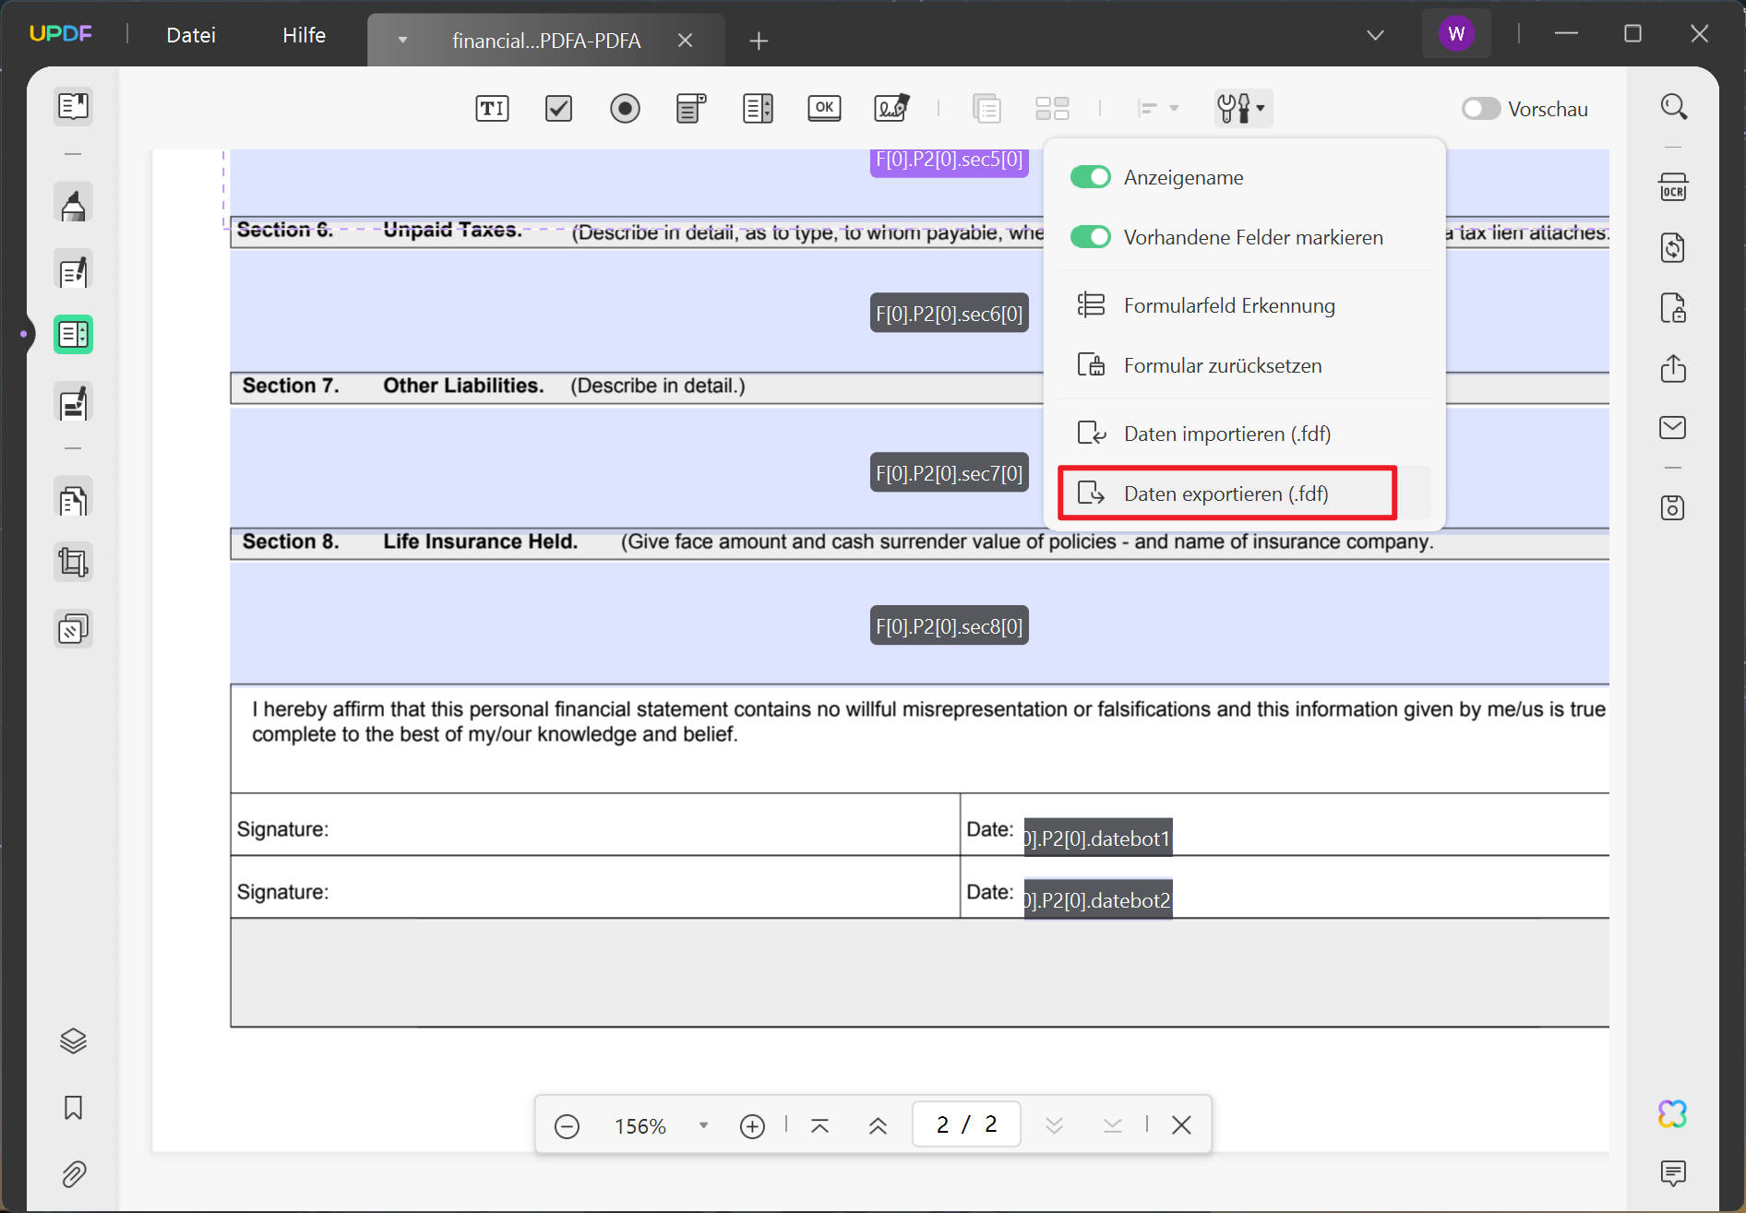Open the Datei menu
Screen dimensions: 1746x1213
[191, 35]
